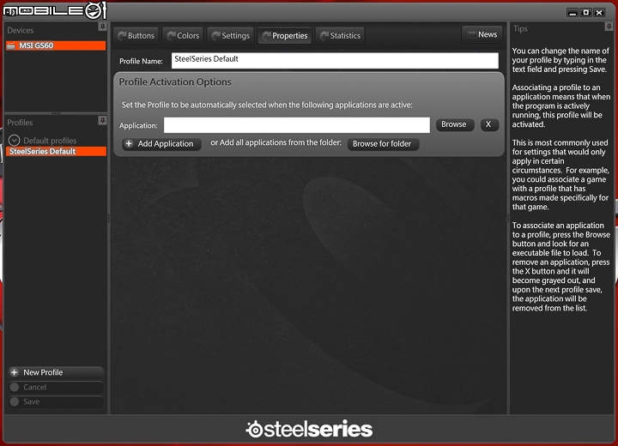Pin the Profiles panel
The image size is (618, 446).
point(102,120)
